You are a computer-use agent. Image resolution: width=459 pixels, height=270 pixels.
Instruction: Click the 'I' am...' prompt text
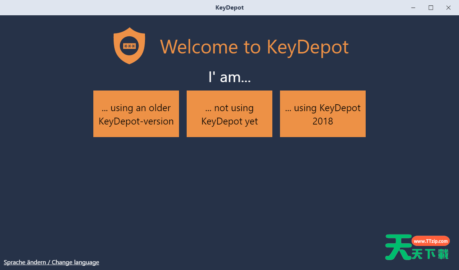tap(229, 77)
